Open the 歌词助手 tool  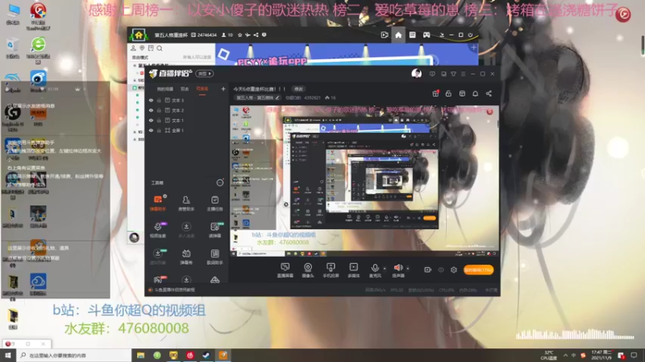(x=214, y=257)
